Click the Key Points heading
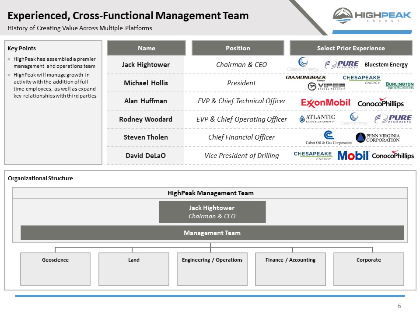Screen dimensions: 420x315 [x=22, y=49]
